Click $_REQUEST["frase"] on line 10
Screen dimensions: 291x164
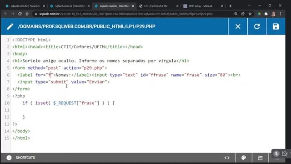click(76, 103)
